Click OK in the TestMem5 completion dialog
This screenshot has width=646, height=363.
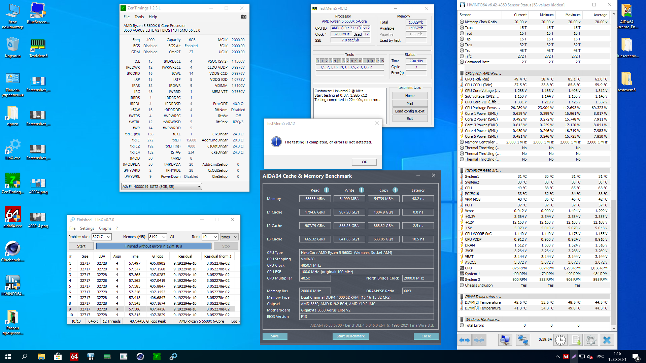click(364, 162)
